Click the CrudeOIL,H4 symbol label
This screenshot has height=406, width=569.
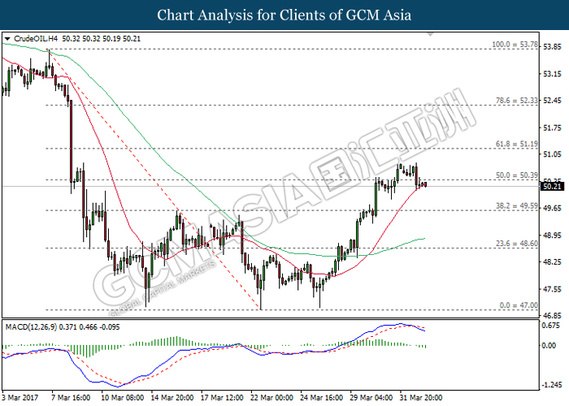pyautogui.click(x=36, y=39)
